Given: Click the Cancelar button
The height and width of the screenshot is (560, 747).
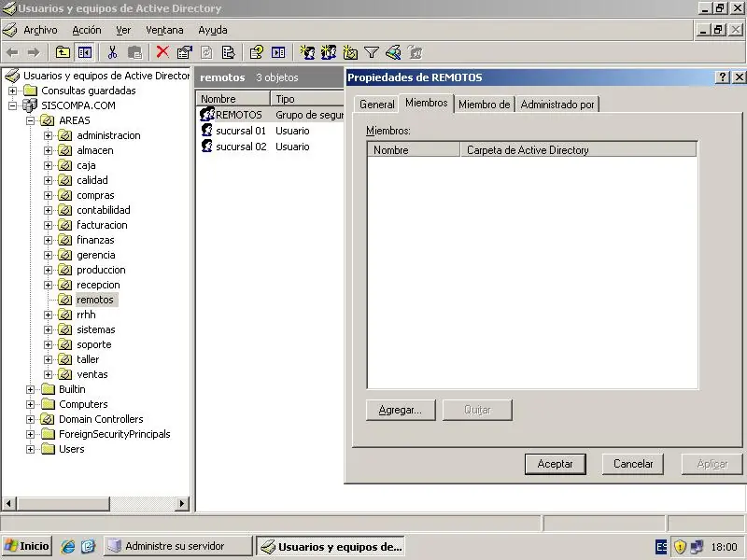Looking at the screenshot, I should tap(633, 464).
